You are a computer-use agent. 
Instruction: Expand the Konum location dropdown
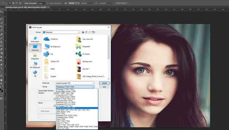click(x=78, y=32)
